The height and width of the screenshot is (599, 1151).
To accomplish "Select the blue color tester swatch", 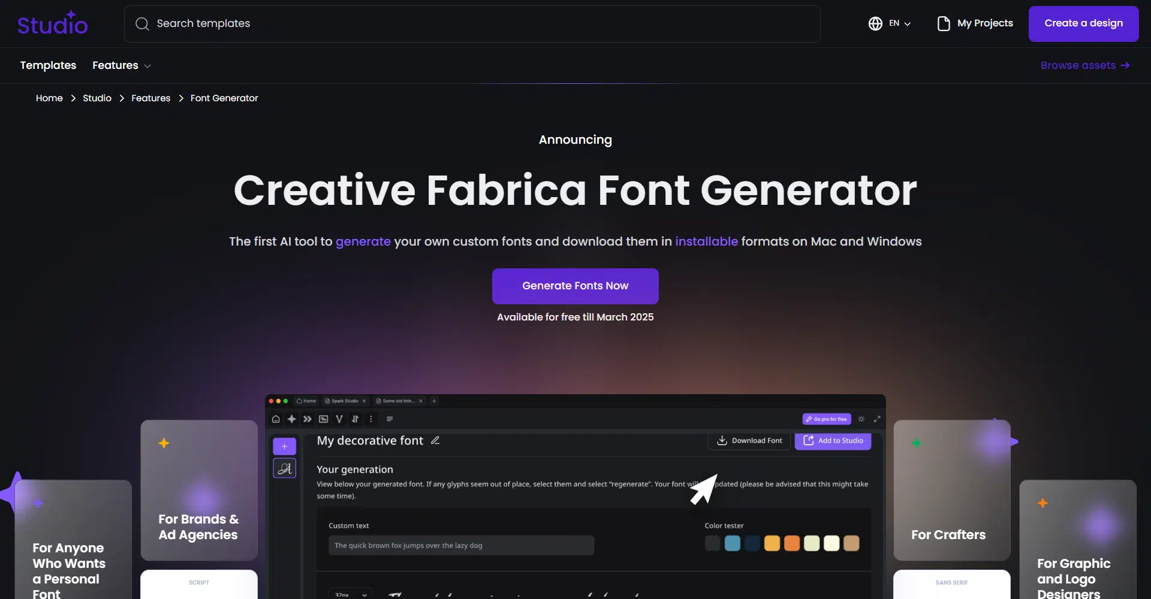I will pyautogui.click(x=732, y=543).
